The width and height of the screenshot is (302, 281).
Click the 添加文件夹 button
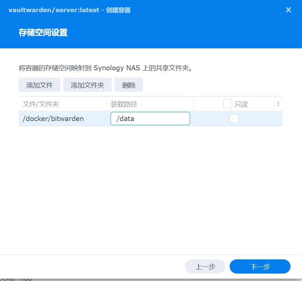(87, 85)
